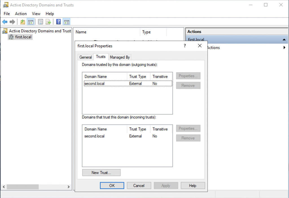Click the Up one level folder icon
The image size is (289, 198).
pos(23,22)
